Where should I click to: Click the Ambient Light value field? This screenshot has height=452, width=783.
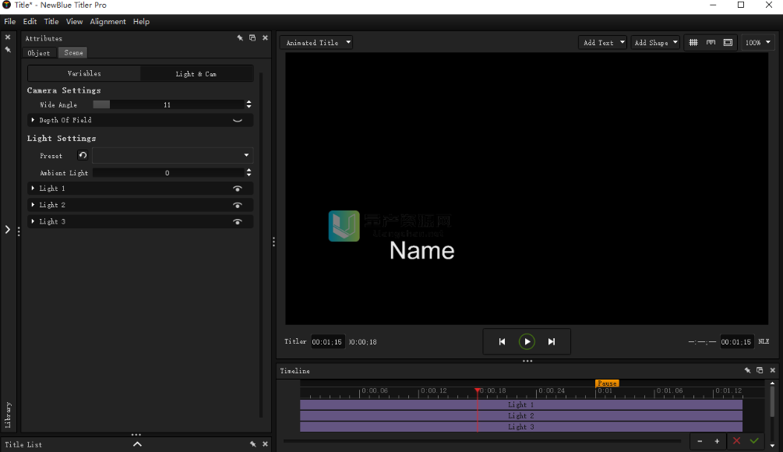click(x=168, y=173)
